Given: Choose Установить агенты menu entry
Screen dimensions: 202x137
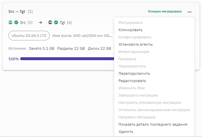Looking at the screenshot, I should [136, 45].
